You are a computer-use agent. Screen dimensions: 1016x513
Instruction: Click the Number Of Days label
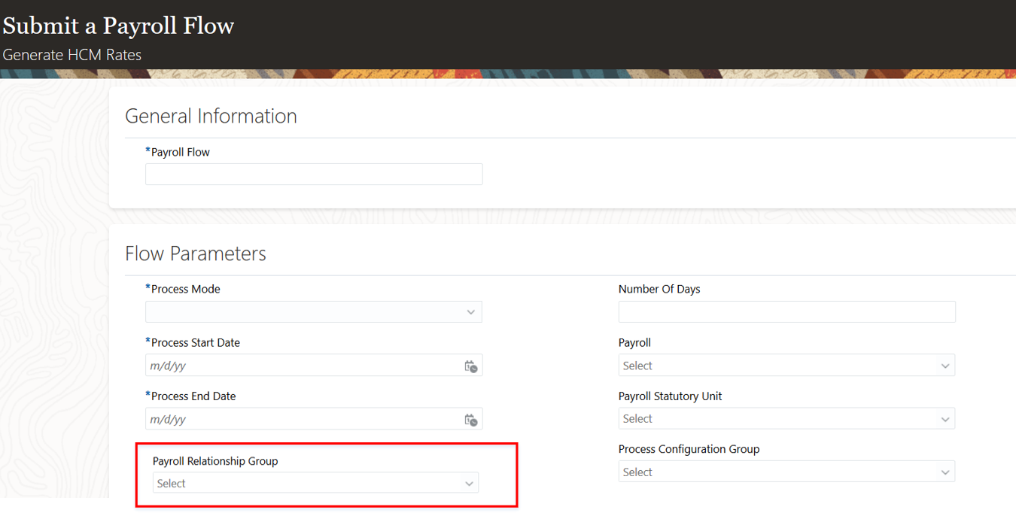tap(659, 289)
